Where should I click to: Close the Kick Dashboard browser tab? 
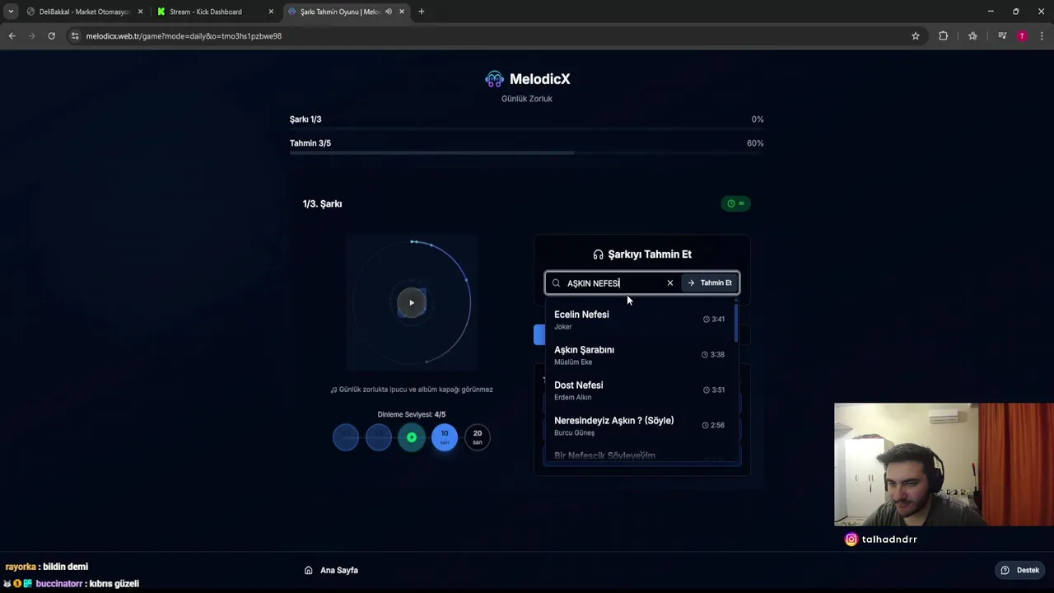(271, 12)
